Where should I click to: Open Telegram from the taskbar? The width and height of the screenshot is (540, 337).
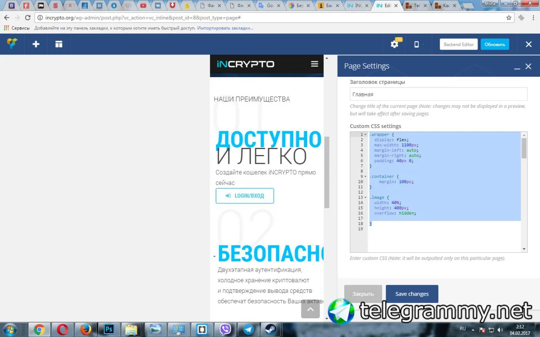(x=248, y=329)
